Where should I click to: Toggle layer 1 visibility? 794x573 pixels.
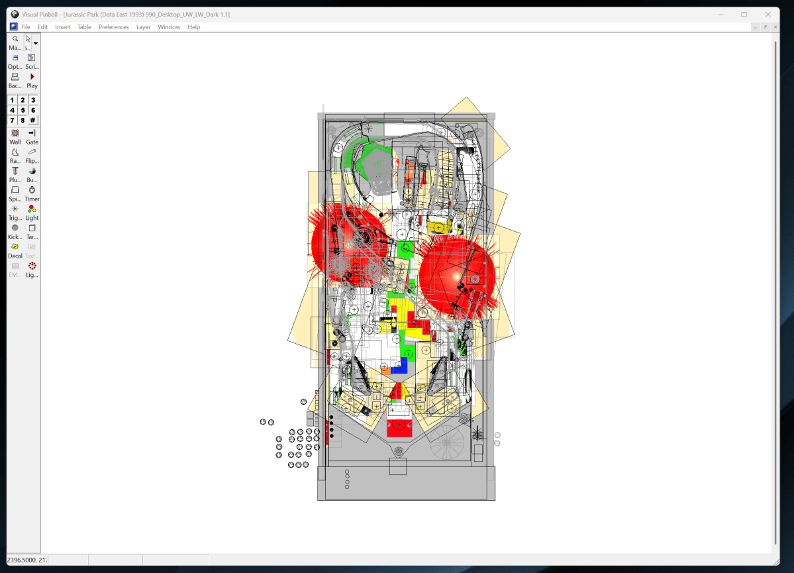coord(12,100)
